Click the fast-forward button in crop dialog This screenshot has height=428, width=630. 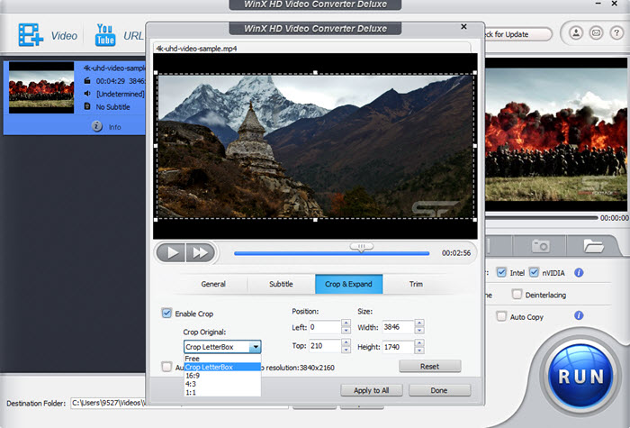pyautogui.click(x=200, y=252)
